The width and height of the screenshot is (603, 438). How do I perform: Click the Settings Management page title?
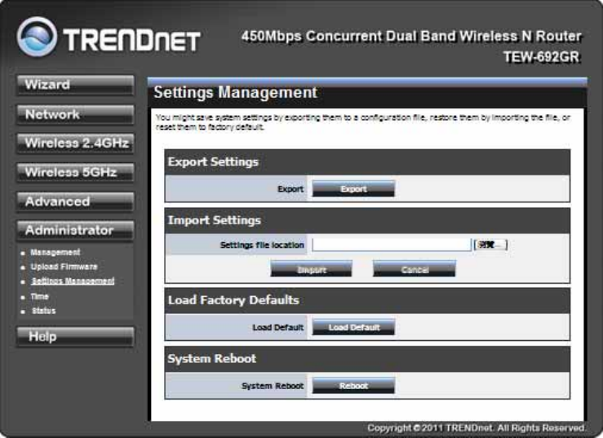click(x=235, y=93)
